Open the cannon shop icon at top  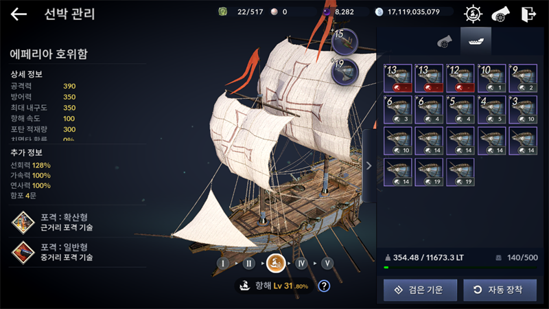(x=501, y=14)
